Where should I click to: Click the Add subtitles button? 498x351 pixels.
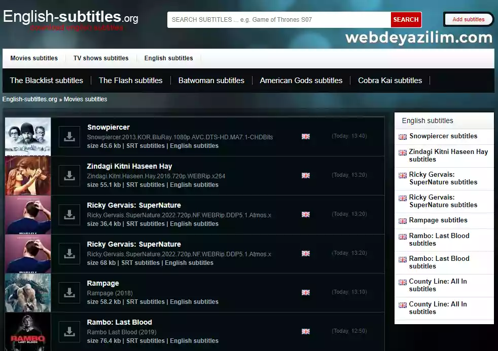click(x=469, y=19)
